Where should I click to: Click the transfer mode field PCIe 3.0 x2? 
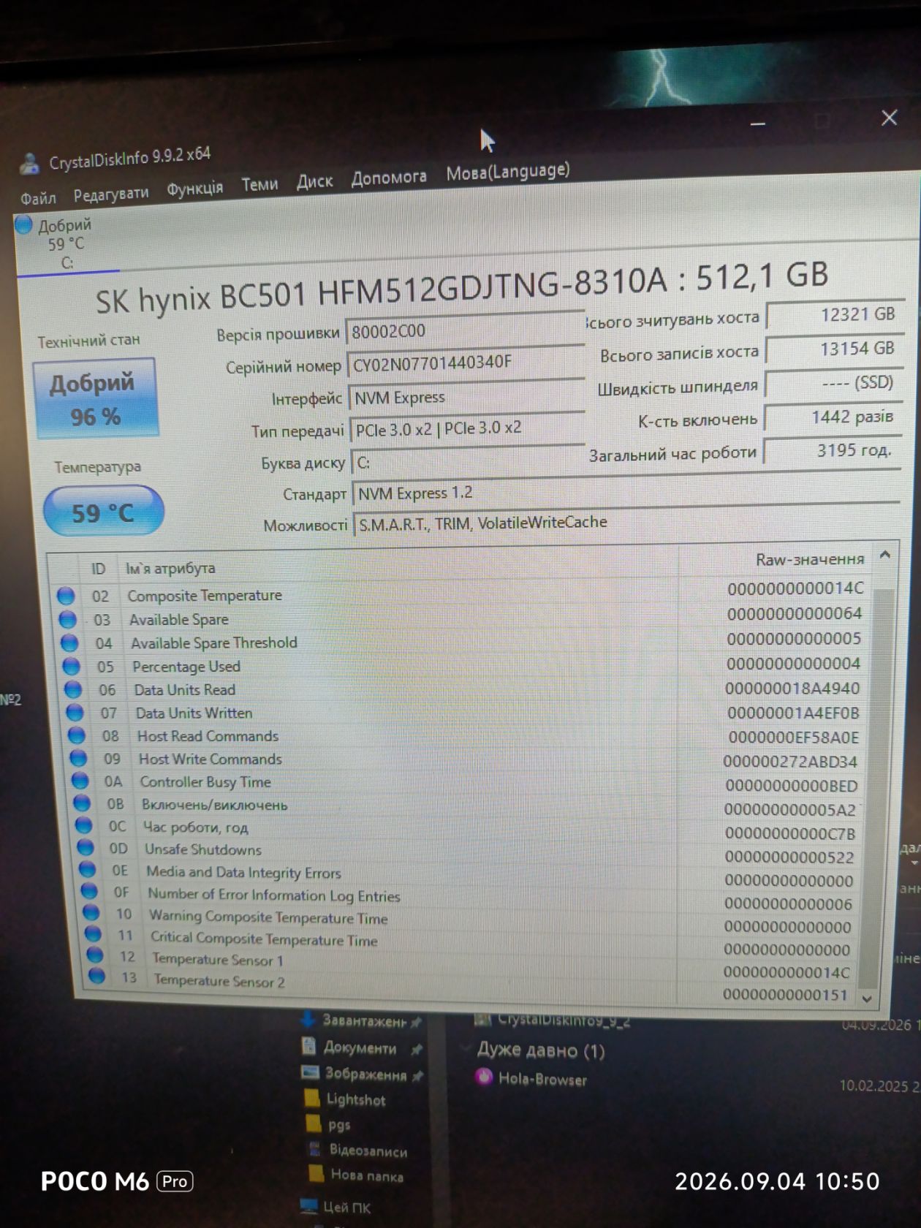tap(469, 428)
